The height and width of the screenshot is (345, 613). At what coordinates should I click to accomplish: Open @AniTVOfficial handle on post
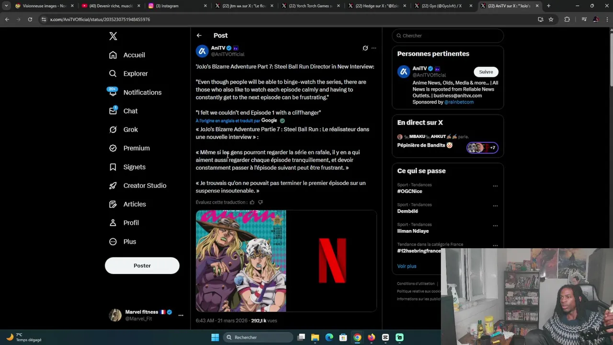(227, 54)
